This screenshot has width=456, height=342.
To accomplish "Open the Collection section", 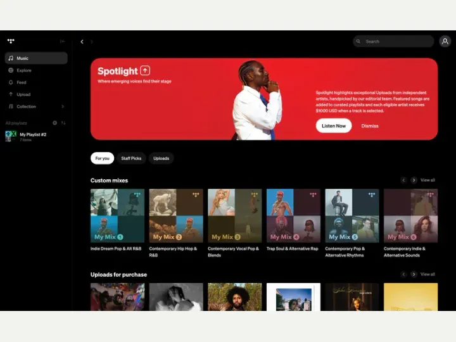I will (x=36, y=106).
